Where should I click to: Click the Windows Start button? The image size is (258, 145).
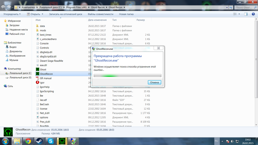point(5,141)
